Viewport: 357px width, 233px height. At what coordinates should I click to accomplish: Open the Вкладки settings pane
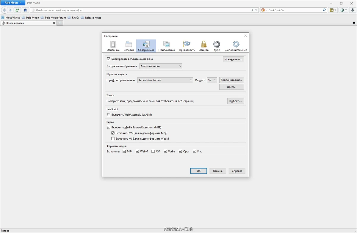pos(129,46)
